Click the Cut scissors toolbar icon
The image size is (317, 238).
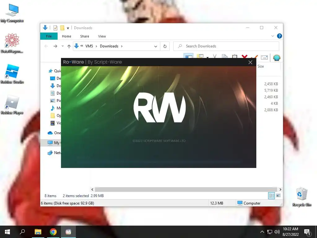point(215,56)
